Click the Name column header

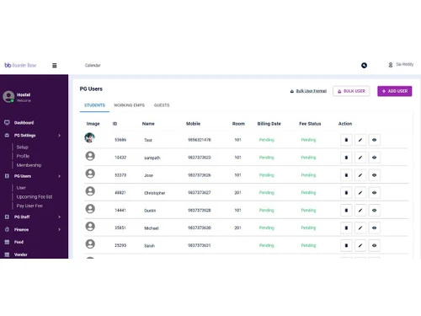click(148, 124)
